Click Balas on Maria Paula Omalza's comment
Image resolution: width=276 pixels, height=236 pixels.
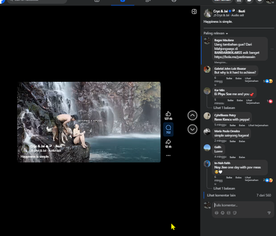coord(242,141)
